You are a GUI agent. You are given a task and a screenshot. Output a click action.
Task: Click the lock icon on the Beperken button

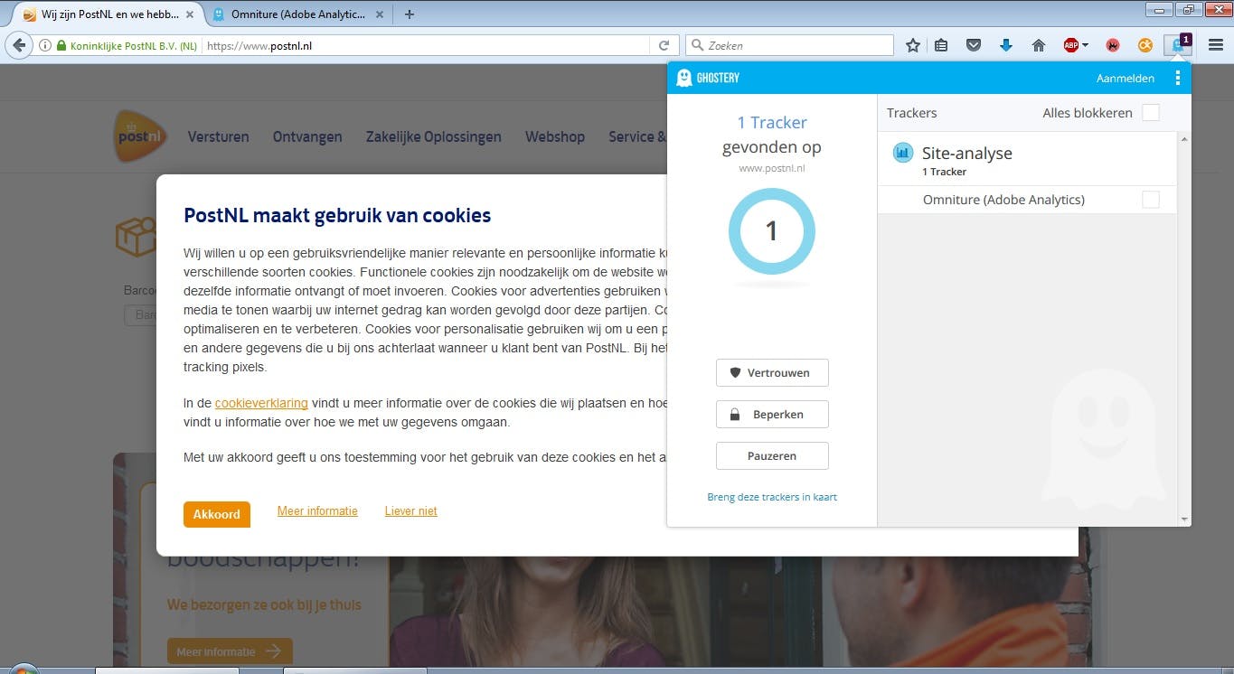click(735, 415)
